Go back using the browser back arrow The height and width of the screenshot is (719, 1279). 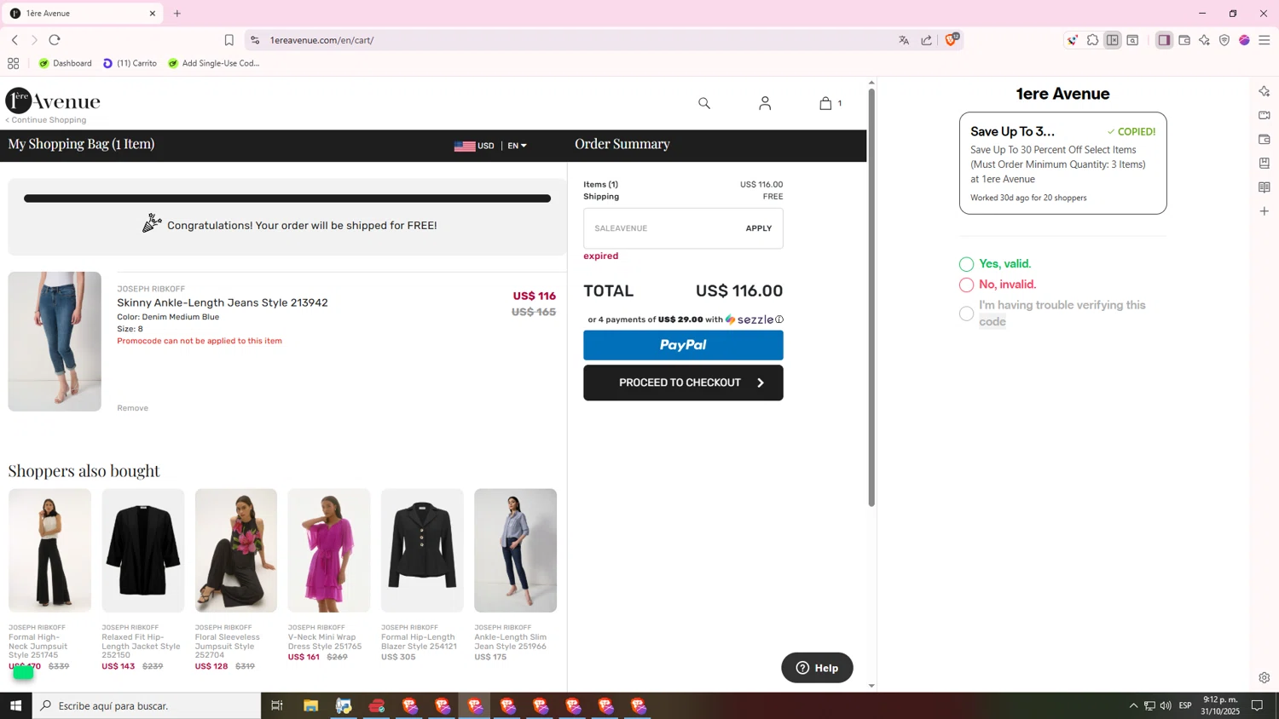click(x=14, y=40)
